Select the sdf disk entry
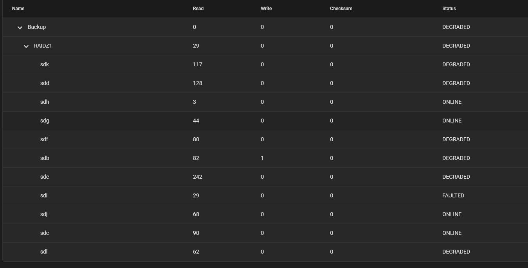This screenshot has width=528, height=268. point(265,140)
